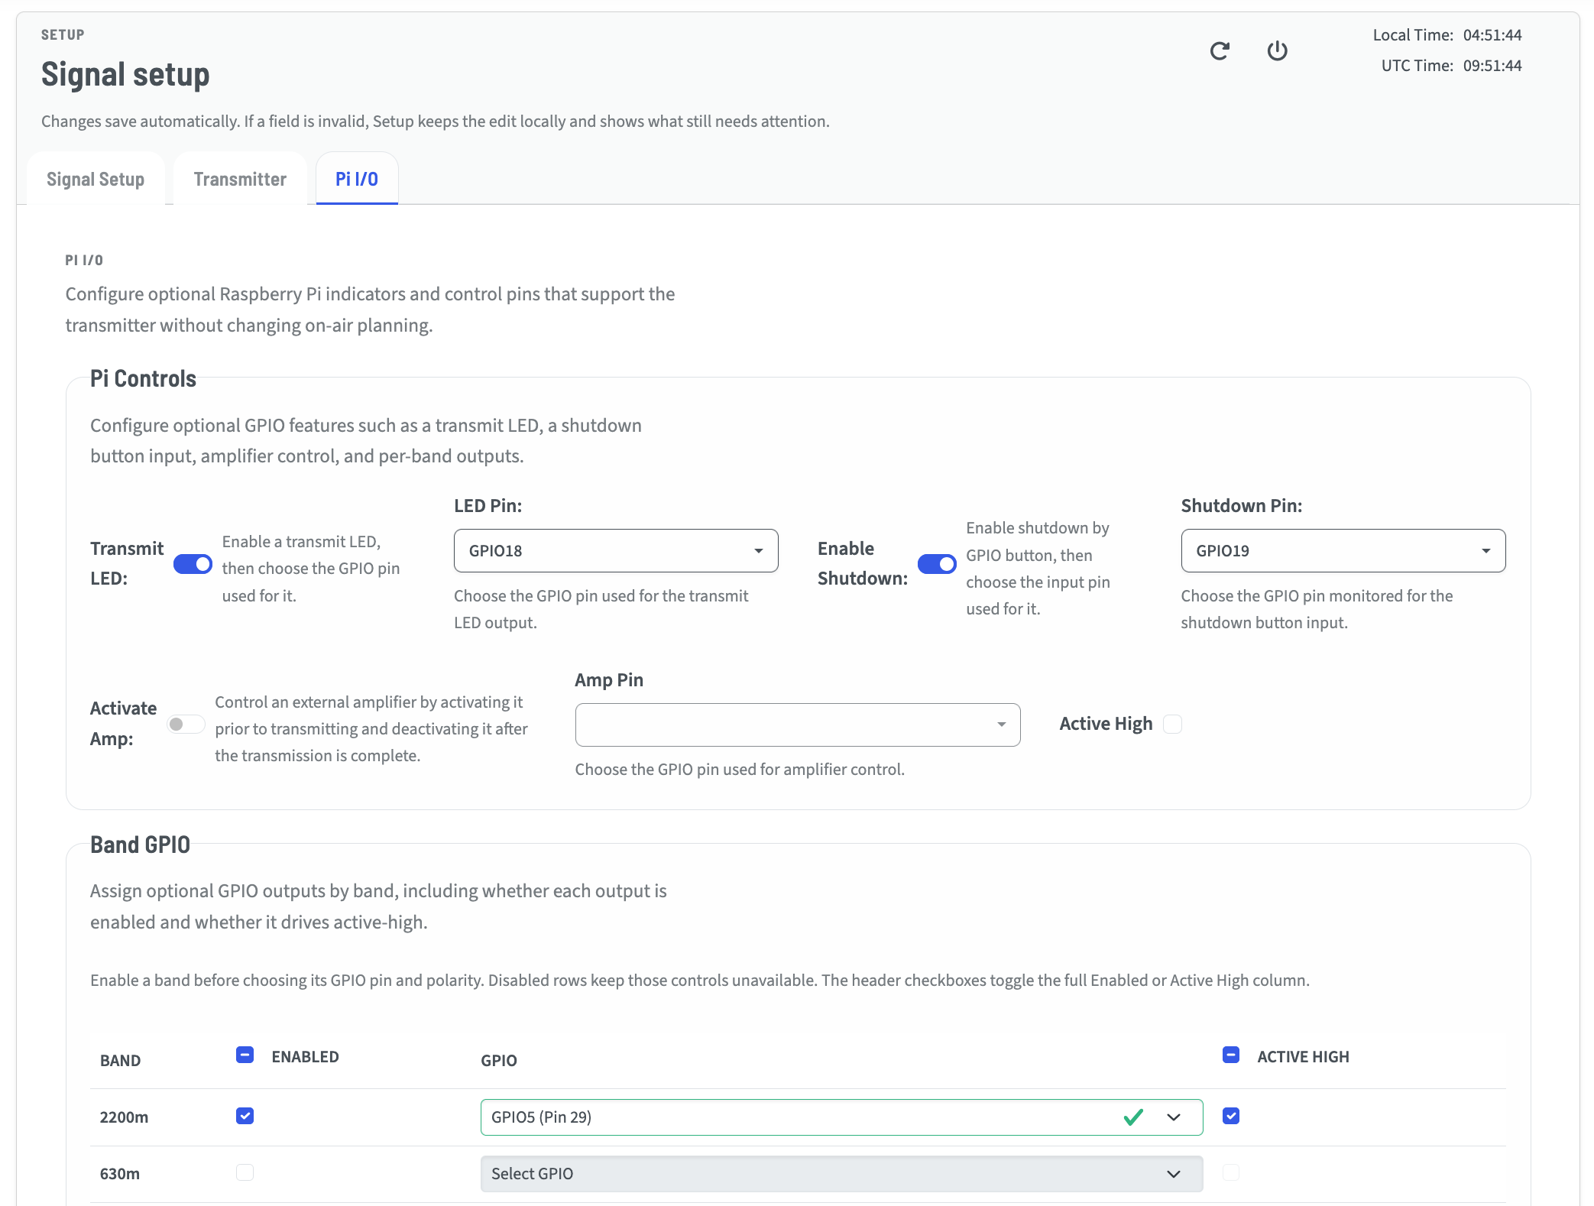1594x1206 pixels.
Task: Click the Signal setup page heading
Action: pyautogui.click(x=125, y=75)
